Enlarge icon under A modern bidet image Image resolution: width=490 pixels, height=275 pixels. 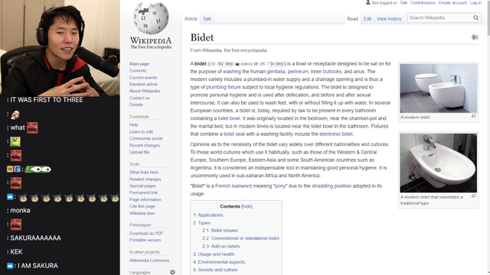pyautogui.click(x=473, y=116)
